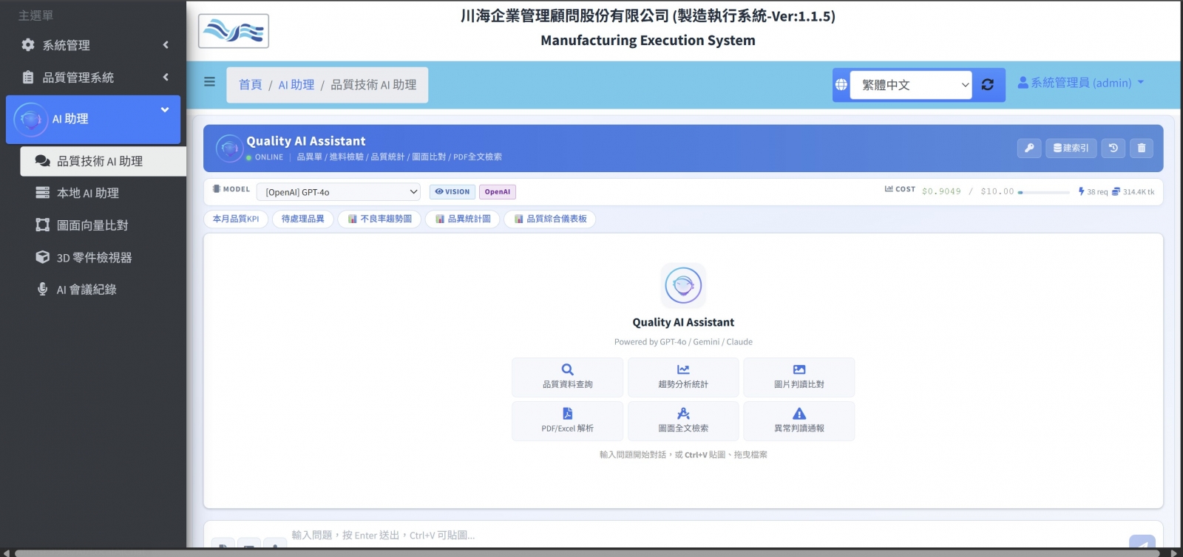Image resolution: width=1183 pixels, height=557 pixels.
Task: Open the GPT-4o model dropdown
Action: point(338,192)
